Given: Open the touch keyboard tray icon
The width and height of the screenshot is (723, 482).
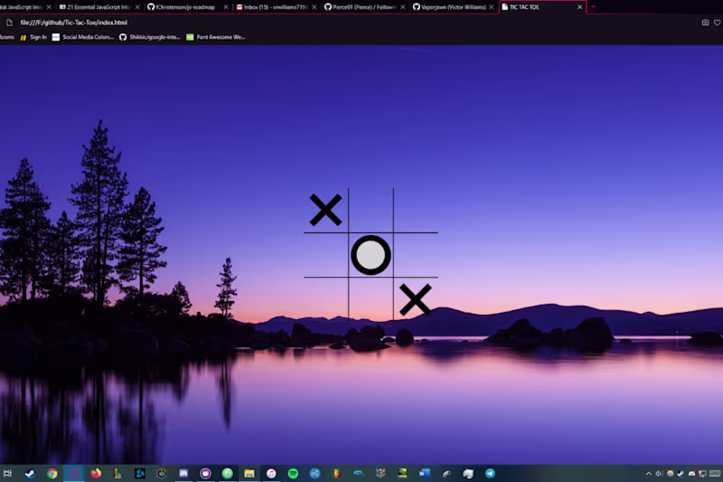Looking at the screenshot, I should (x=715, y=474).
